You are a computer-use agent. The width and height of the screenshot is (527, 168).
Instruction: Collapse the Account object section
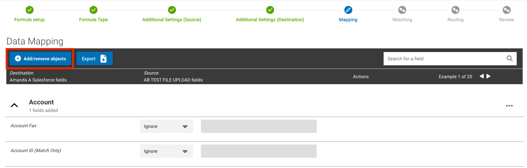tap(14, 105)
